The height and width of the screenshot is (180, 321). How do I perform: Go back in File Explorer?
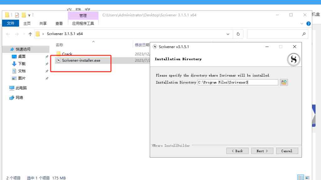click(x=8, y=34)
